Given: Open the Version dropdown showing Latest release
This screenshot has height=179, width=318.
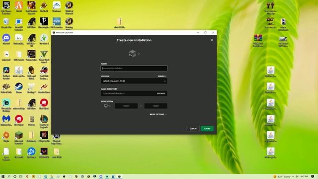Looking at the screenshot, I should 134,81.
